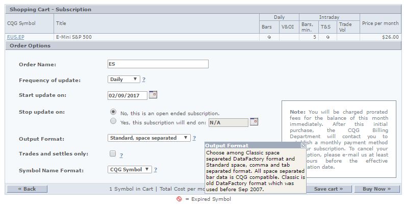The image size is (404, 210).
Task: Click the Bars min value 5
Action: 315,37
